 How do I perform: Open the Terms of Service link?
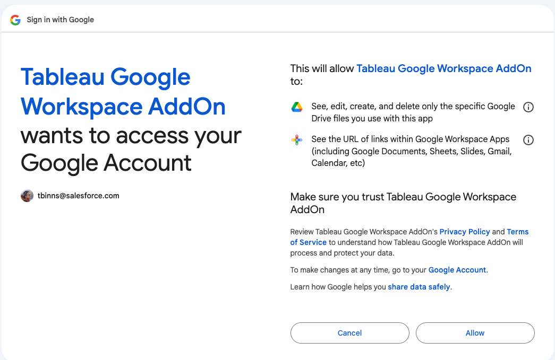tap(409, 237)
